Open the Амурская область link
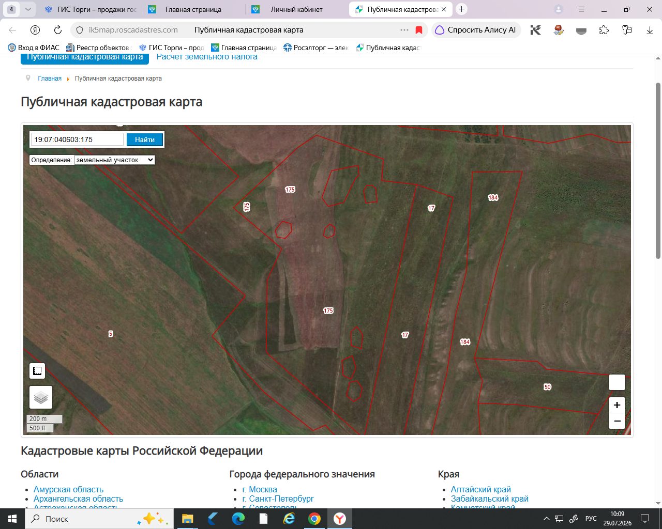662x529 pixels. pyautogui.click(x=68, y=489)
